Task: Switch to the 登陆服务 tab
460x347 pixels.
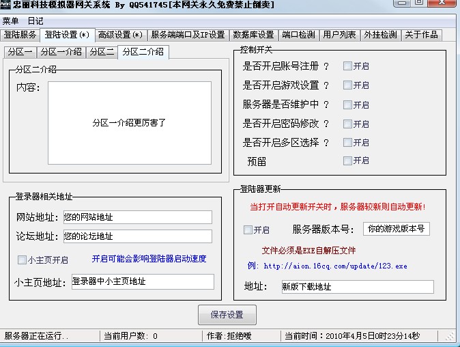Action: point(20,35)
